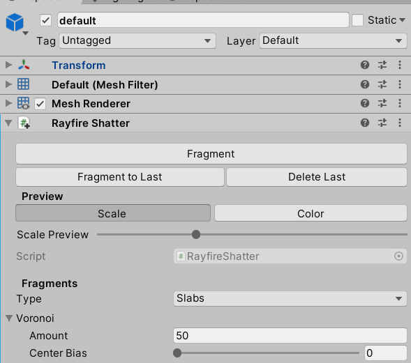The image size is (411, 363).
Task: Expand the Default (Mesh Filter) component
Action: click(x=8, y=84)
